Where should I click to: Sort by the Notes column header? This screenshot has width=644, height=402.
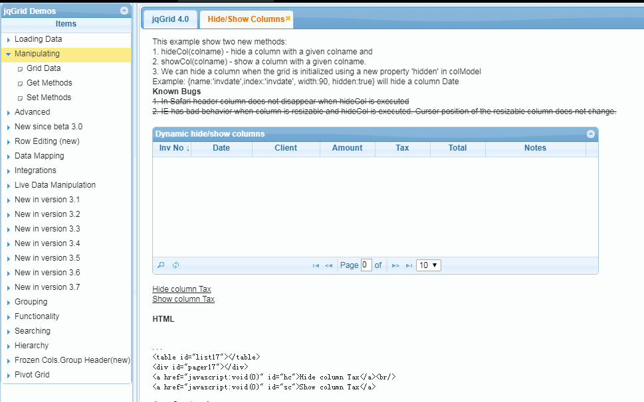point(535,148)
